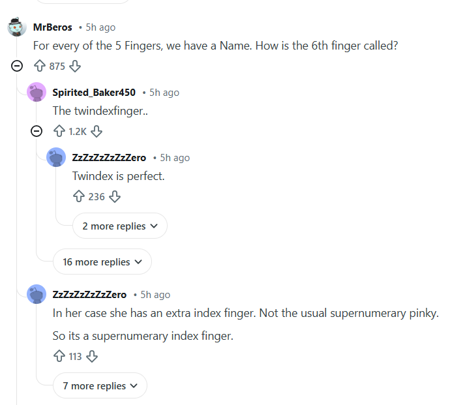Click MrBeros's avatar image
Viewport: 463px width, 405px height.
click(17, 27)
